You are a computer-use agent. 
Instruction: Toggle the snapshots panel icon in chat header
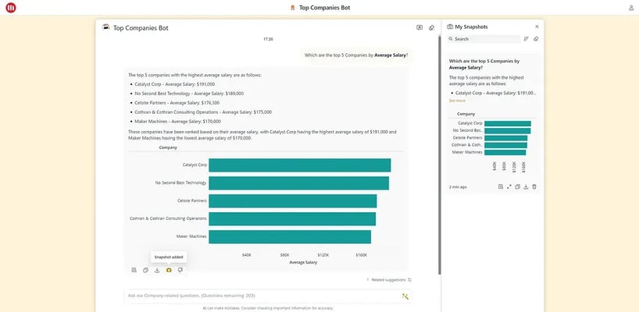coord(419,27)
